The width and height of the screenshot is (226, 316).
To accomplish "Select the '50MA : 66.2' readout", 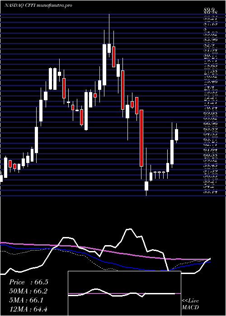I will tap(28, 291).
